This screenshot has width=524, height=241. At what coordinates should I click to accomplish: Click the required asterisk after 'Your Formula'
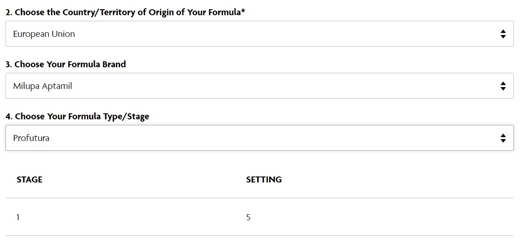[x=243, y=12]
